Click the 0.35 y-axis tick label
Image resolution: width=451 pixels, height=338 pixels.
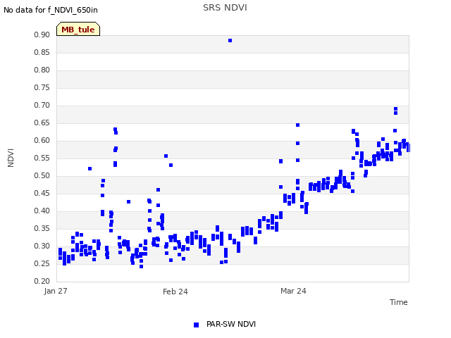[42, 228]
